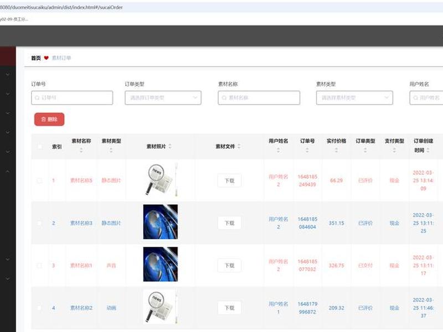Sort by 订单号 column arrows
Viewport: 443px width, 332px height.
[x=307, y=150]
